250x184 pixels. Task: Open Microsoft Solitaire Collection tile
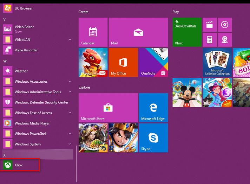point(217,62)
